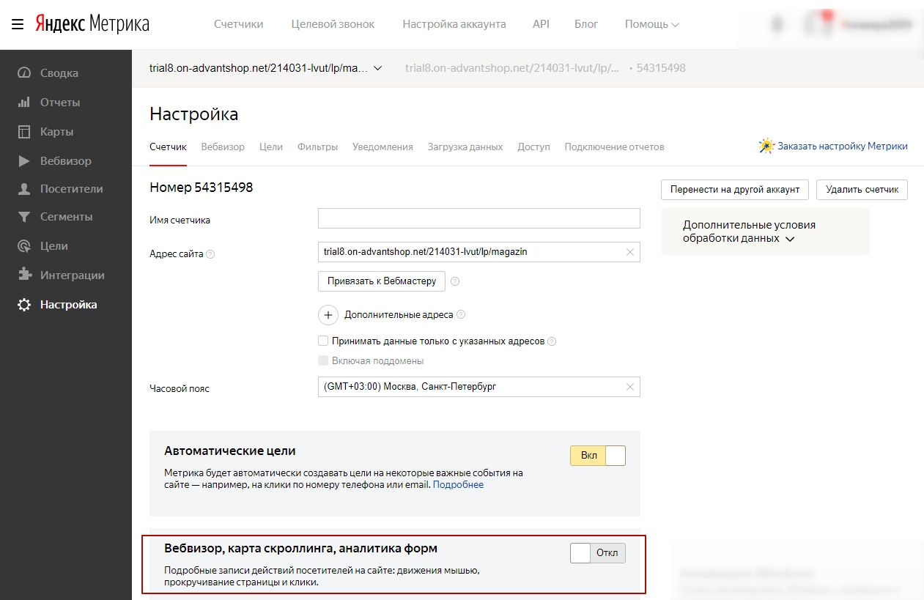The image size is (924, 600).
Task: Enable the Вебвизор and scrolling map toggle
Action: tap(598, 552)
